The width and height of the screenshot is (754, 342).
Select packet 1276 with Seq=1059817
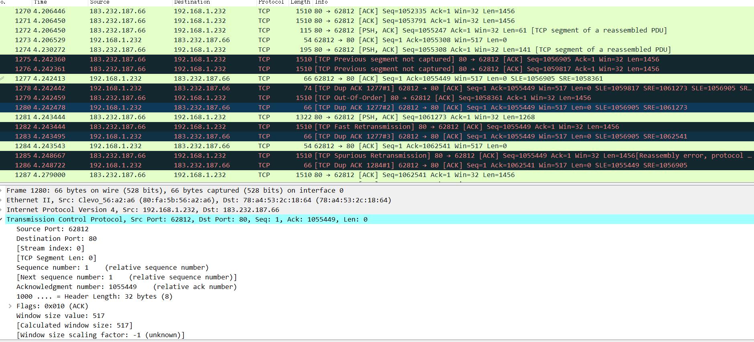[x=377, y=69]
